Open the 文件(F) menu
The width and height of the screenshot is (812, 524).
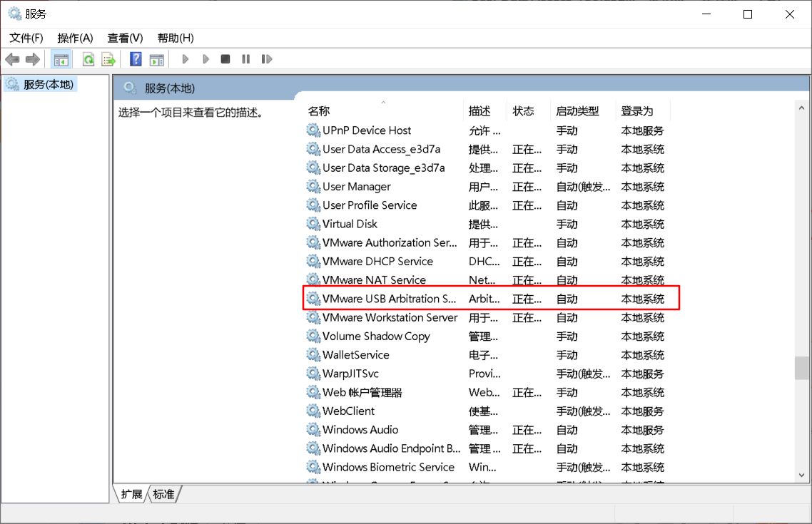[x=26, y=38]
